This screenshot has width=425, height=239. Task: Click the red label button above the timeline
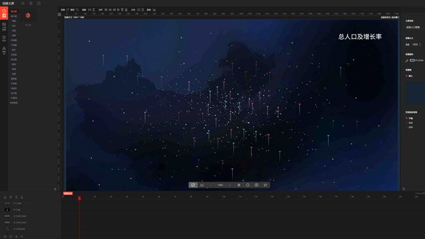(x=68, y=193)
